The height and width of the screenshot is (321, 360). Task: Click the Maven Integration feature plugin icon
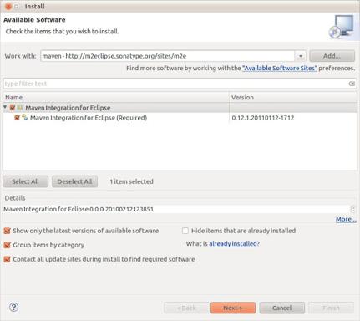[25, 117]
